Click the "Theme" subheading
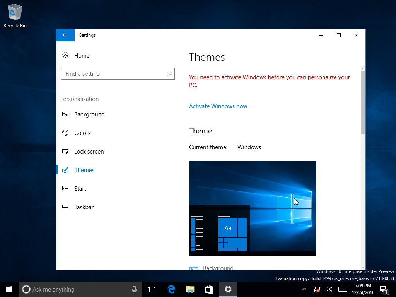 tap(201, 131)
